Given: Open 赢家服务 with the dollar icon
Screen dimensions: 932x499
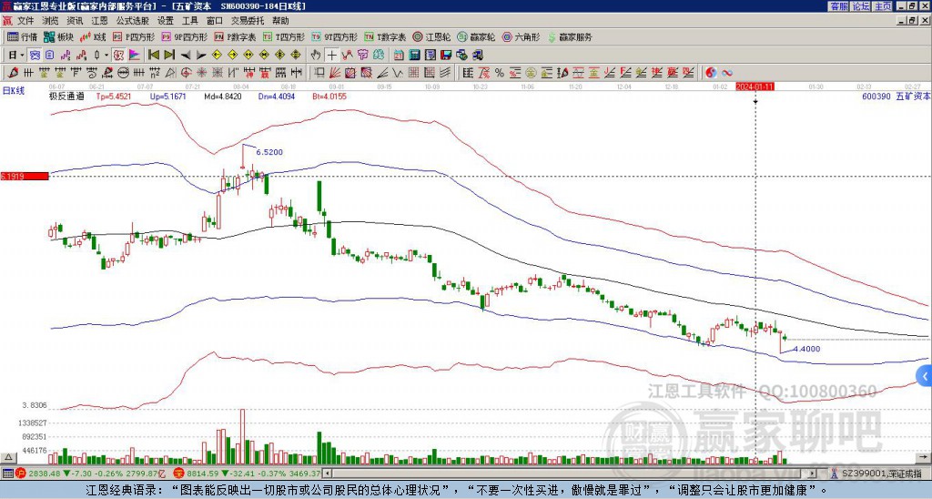Looking at the screenshot, I should pos(570,36).
